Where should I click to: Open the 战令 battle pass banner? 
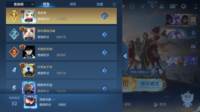click(x=182, y=34)
